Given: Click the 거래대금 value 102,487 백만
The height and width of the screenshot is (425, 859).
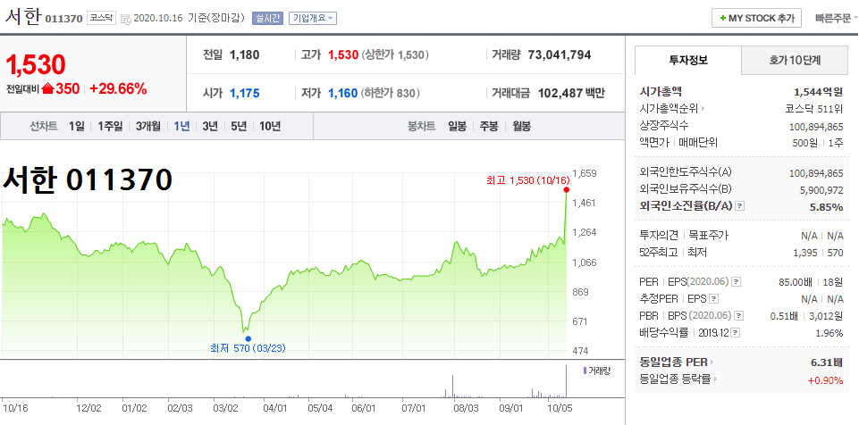Looking at the screenshot, I should pos(571,93).
